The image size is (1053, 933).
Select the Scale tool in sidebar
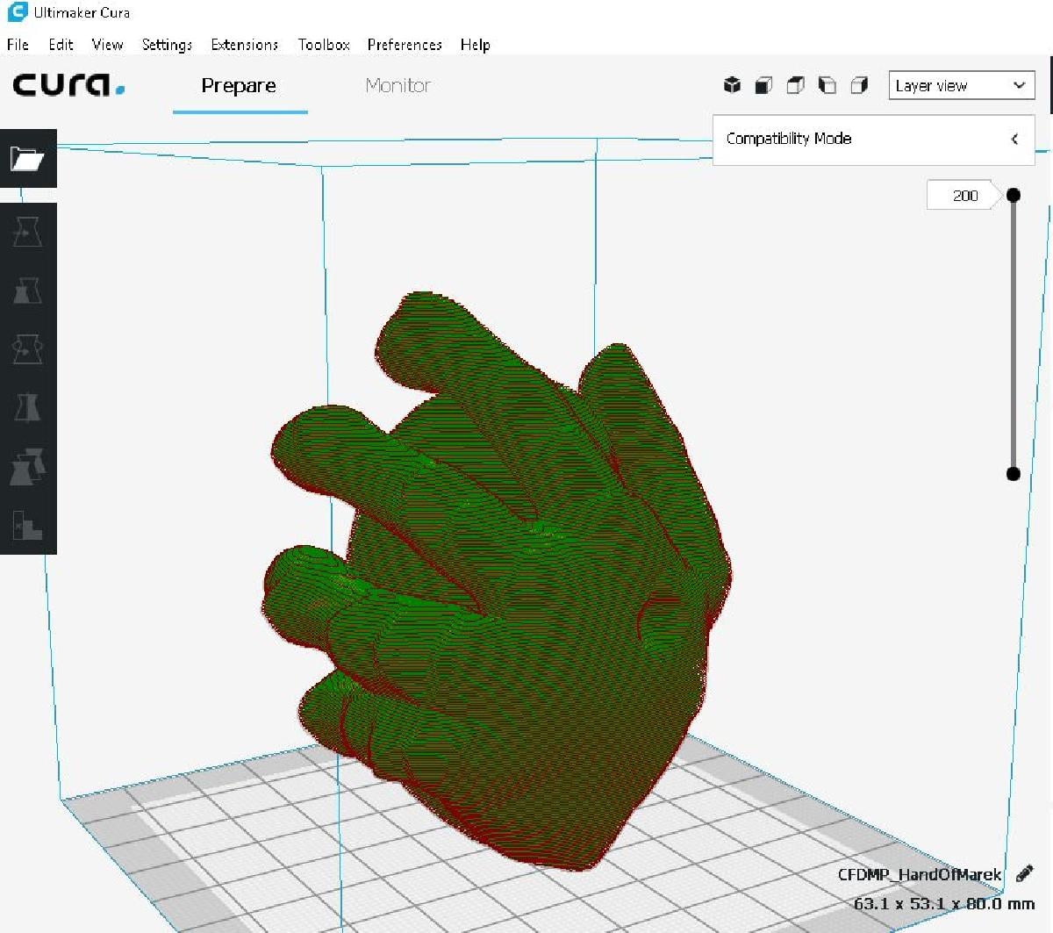coord(27,291)
